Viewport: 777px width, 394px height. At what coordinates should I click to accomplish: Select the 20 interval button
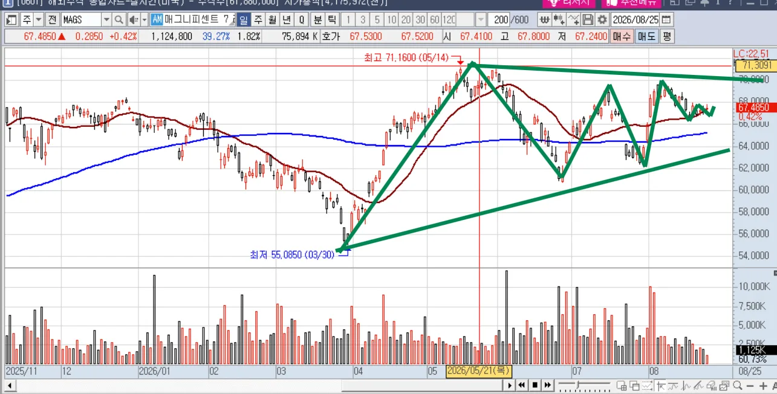[406, 19]
